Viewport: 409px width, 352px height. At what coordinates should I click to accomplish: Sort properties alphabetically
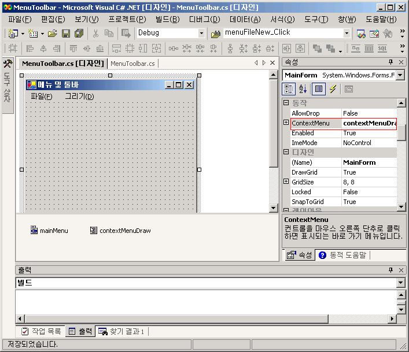(x=303, y=89)
